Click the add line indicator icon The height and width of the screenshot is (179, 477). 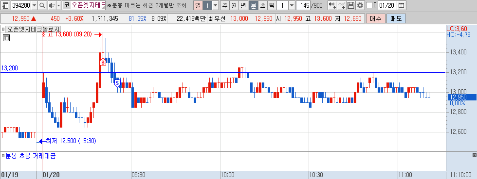(x=342, y=5)
